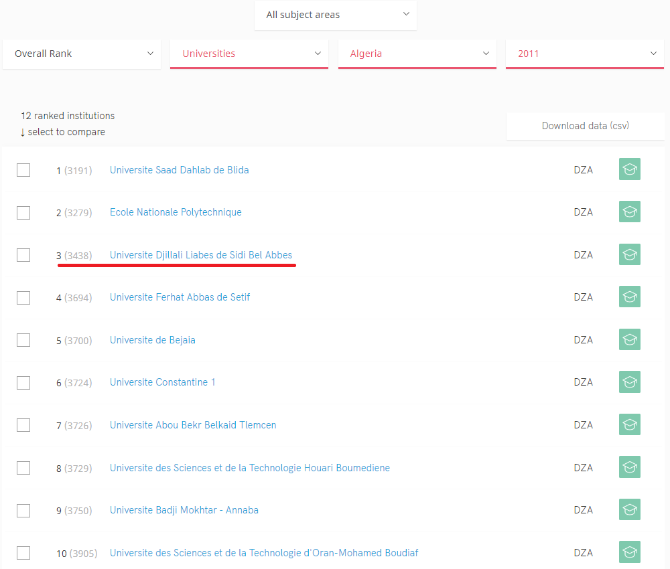Click graduation cap icon for Universite Badji Mokhtar - Annaba
This screenshot has width=670, height=569.
629,509
